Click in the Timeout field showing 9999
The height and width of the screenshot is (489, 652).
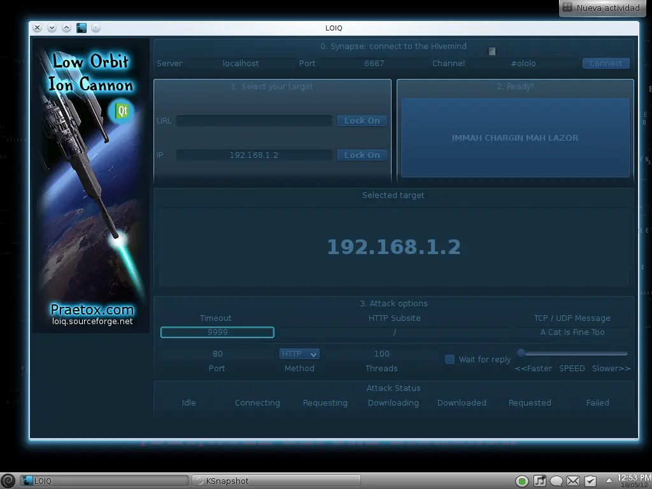click(x=218, y=332)
